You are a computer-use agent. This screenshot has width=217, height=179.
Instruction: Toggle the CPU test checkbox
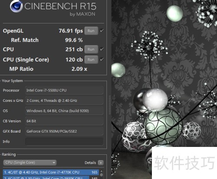102,49
